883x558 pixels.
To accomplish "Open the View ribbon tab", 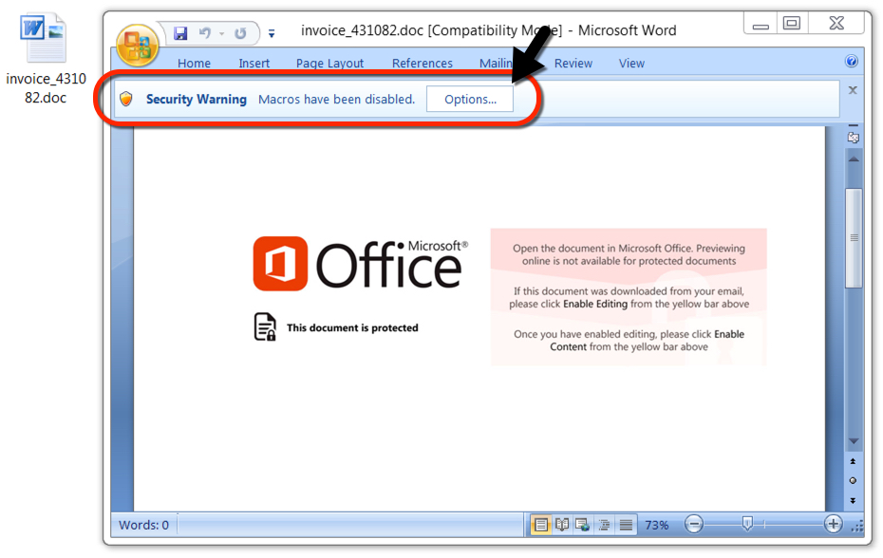I will pyautogui.click(x=631, y=63).
